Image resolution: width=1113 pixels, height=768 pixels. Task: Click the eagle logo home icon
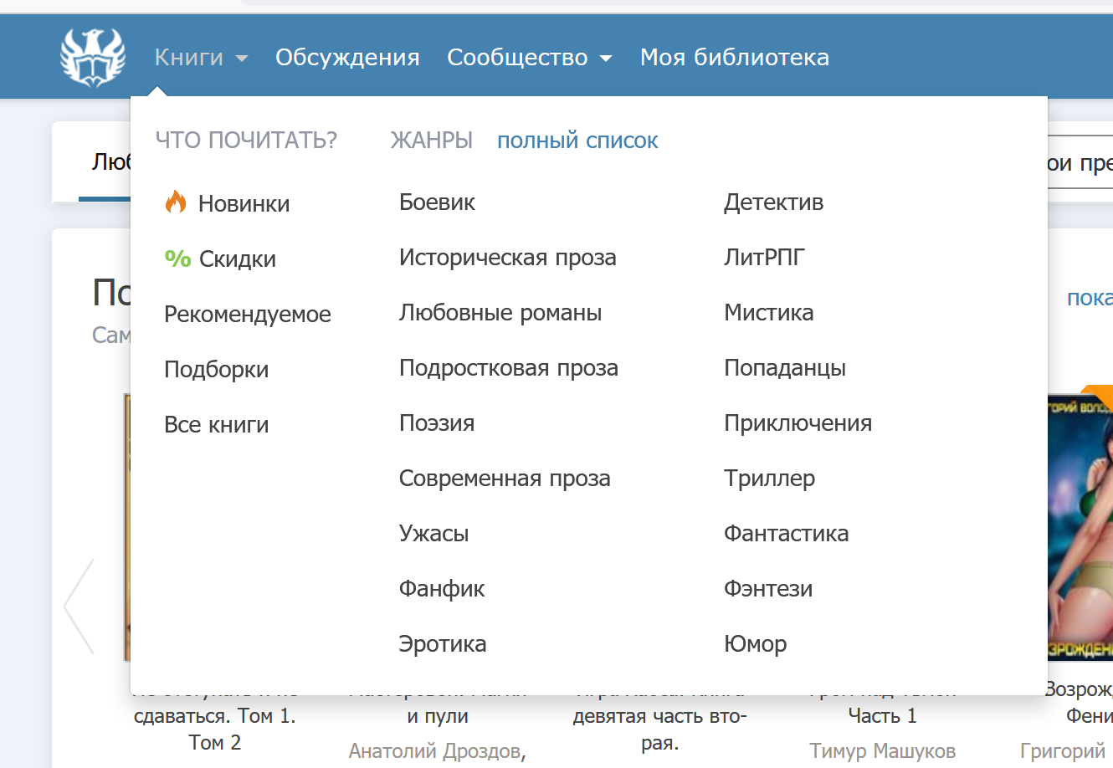click(93, 57)
